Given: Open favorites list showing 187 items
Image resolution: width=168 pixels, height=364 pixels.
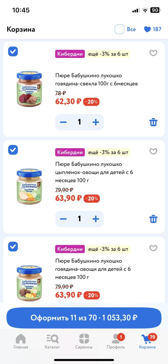Looking at the screenshot, I should tap(153, 29).
